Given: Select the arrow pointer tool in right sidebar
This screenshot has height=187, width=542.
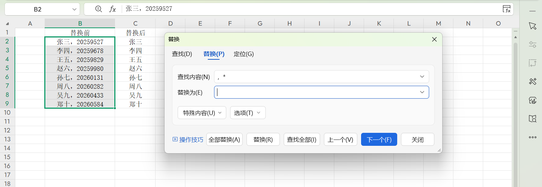Looking at the screenshot, I should click(x=532, y=26).
